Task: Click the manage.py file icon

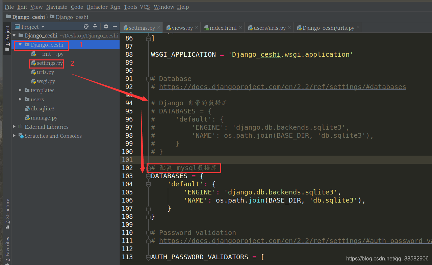Action: (x=28, y=117)
